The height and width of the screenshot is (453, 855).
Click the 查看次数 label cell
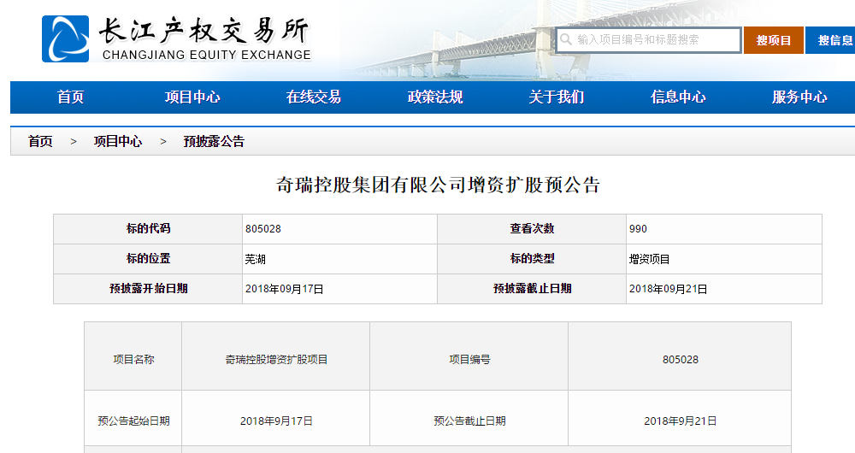[x=532, y=229]
